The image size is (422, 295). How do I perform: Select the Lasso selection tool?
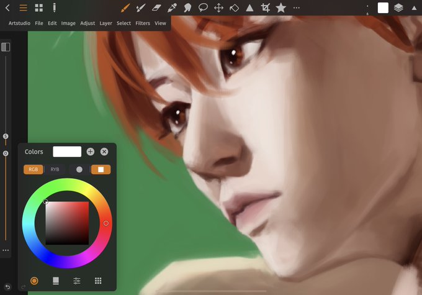coord(203,8)
